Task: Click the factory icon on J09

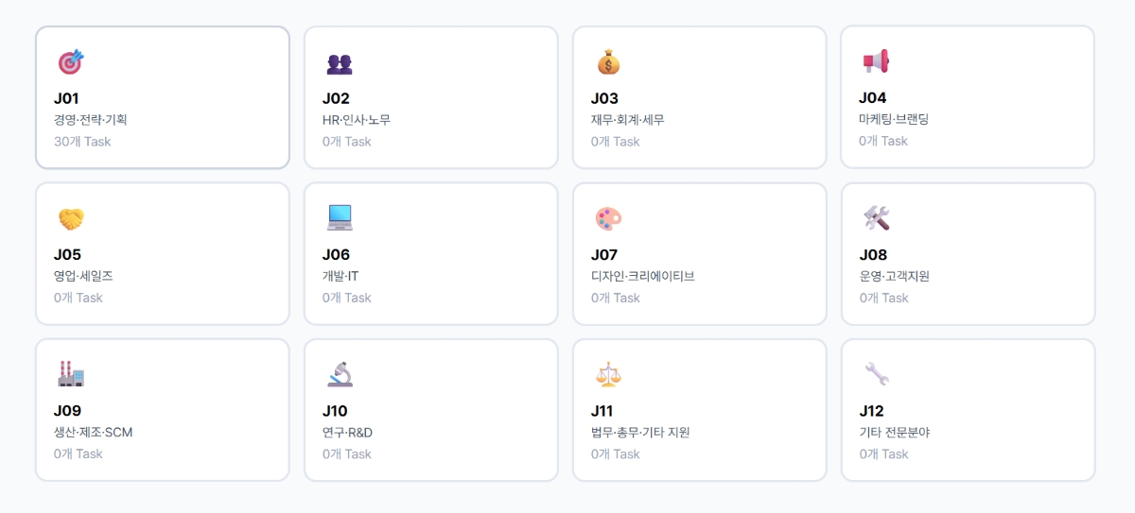Action: click(x=71, y=374)
